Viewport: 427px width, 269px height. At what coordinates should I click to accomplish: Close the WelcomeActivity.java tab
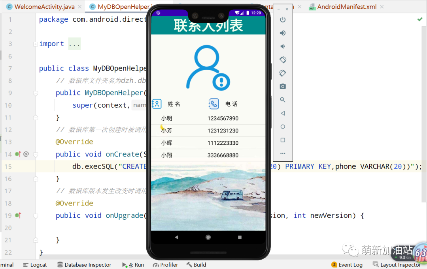pyautogui.click(x=79, y=7)
